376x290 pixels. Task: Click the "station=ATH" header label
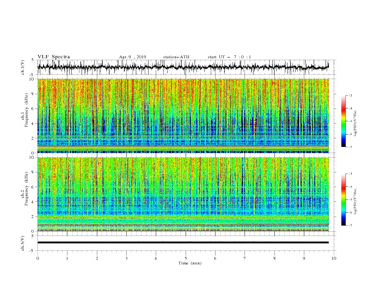pyautogui.click(x=176, y=57)
